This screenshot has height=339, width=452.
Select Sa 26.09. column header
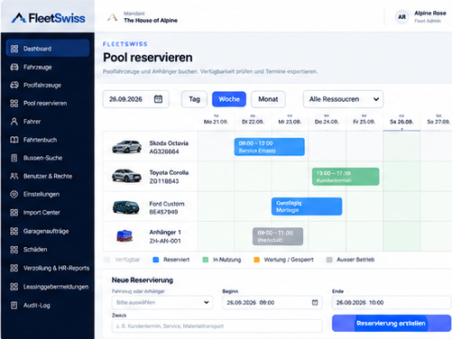click(x=401, y=122)
